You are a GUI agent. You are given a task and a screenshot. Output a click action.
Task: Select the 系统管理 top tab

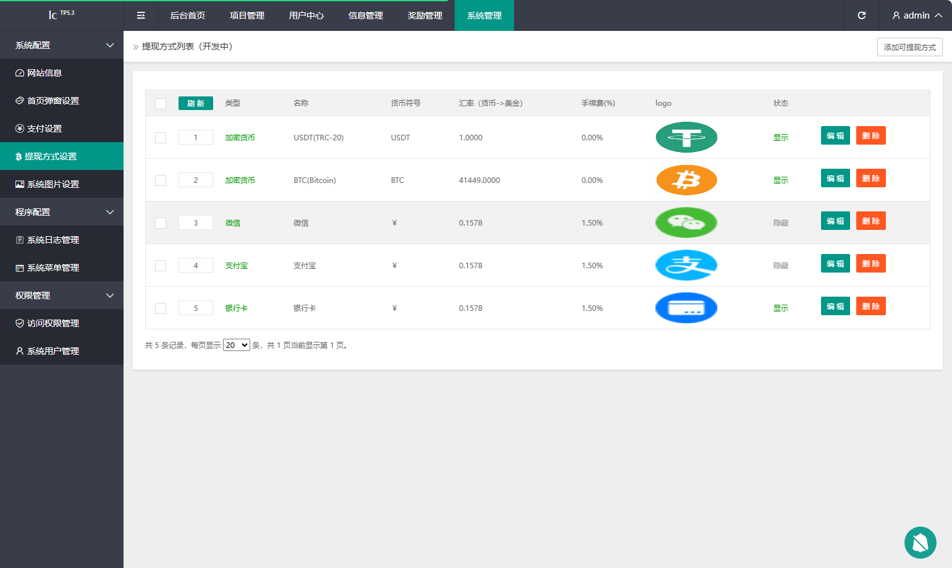pos(484,15)
